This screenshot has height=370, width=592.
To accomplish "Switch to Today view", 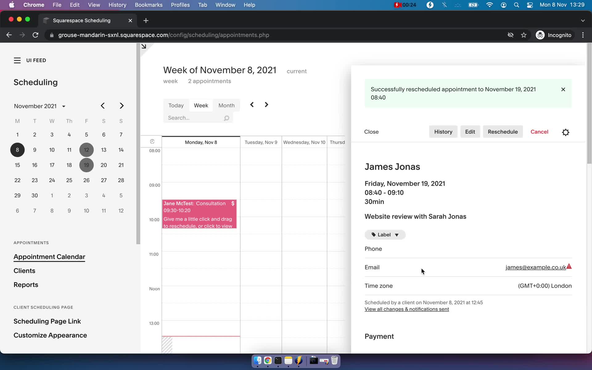I will pos(176,105).
